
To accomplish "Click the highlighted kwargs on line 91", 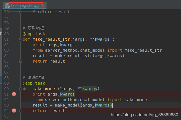I will coord(67,94).
